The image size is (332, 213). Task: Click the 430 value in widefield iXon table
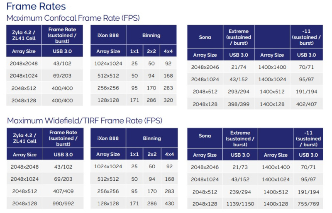pyautogui.click(x=168, y=203)
